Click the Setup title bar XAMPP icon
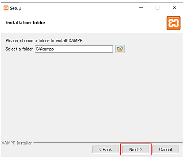The height and width of the screenshot is (158, 184). [6, 8]
